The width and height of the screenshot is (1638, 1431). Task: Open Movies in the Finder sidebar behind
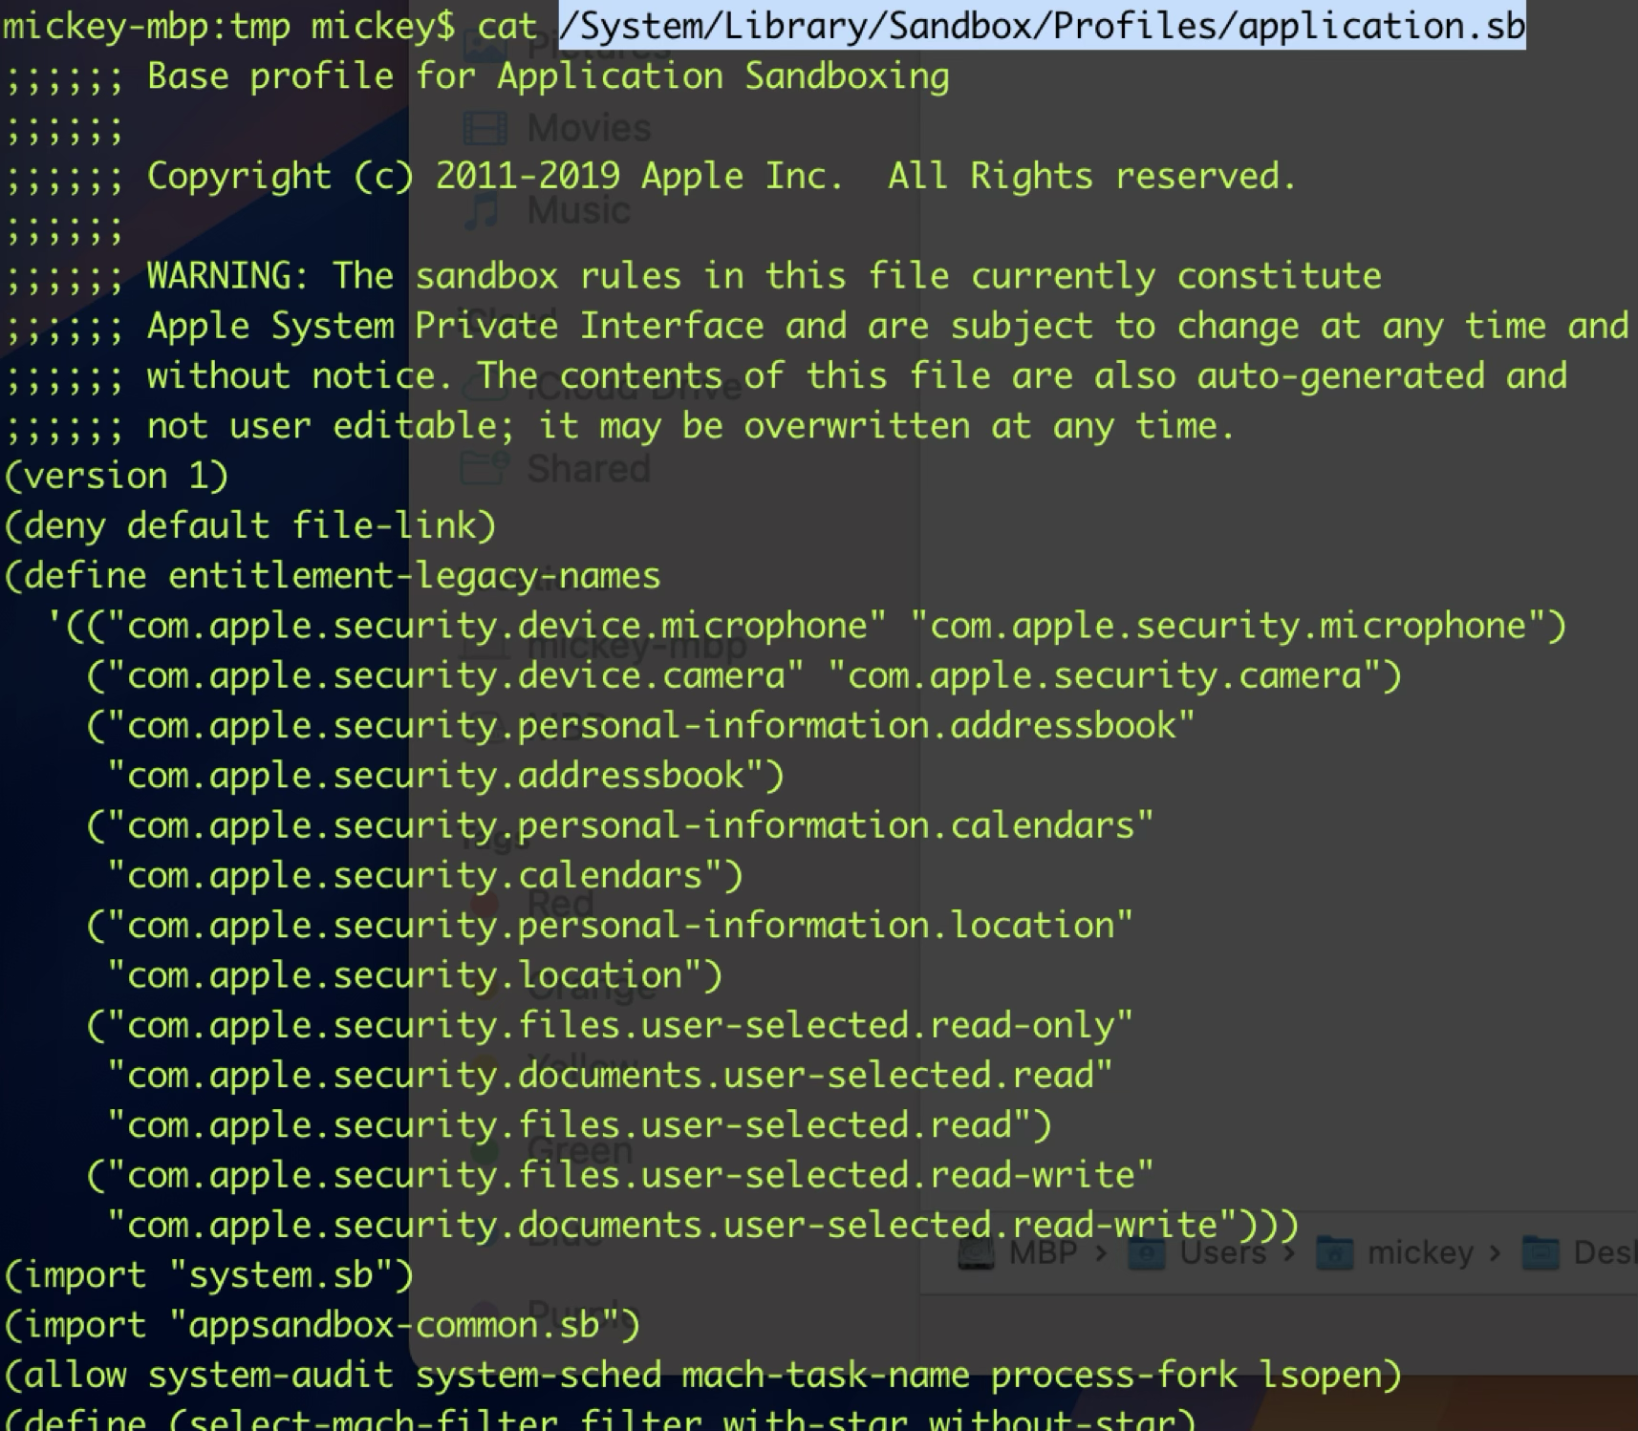pyautogui.click(x=557, y=128)
